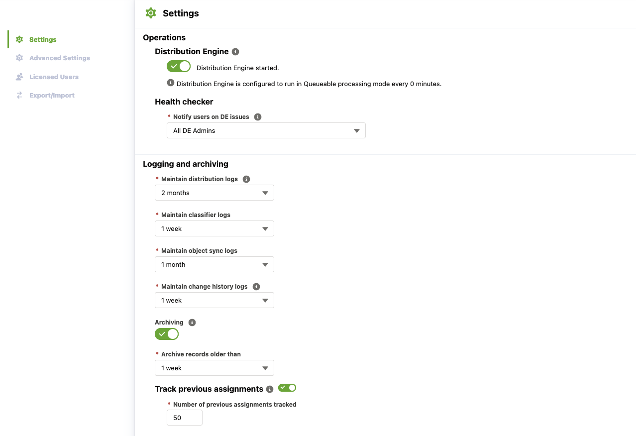Open the Notify users on DE issues dropdown
Screen dimensions: 636x436
point(266,130)
